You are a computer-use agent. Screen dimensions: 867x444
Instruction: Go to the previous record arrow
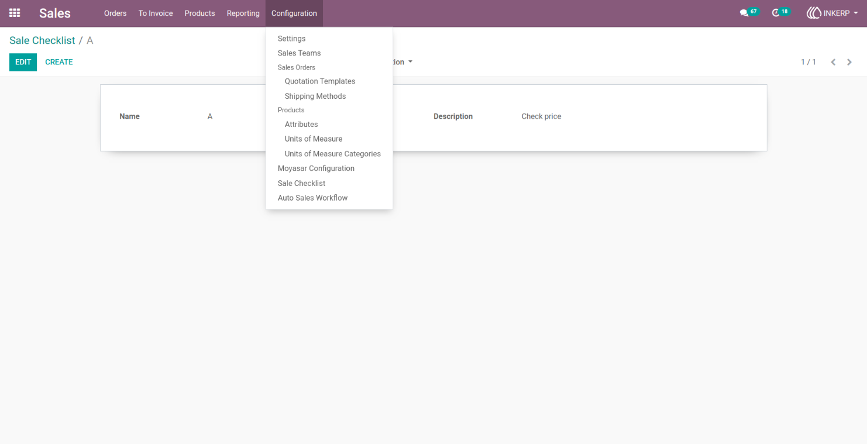pyautogui.click(x=833, y=62)
